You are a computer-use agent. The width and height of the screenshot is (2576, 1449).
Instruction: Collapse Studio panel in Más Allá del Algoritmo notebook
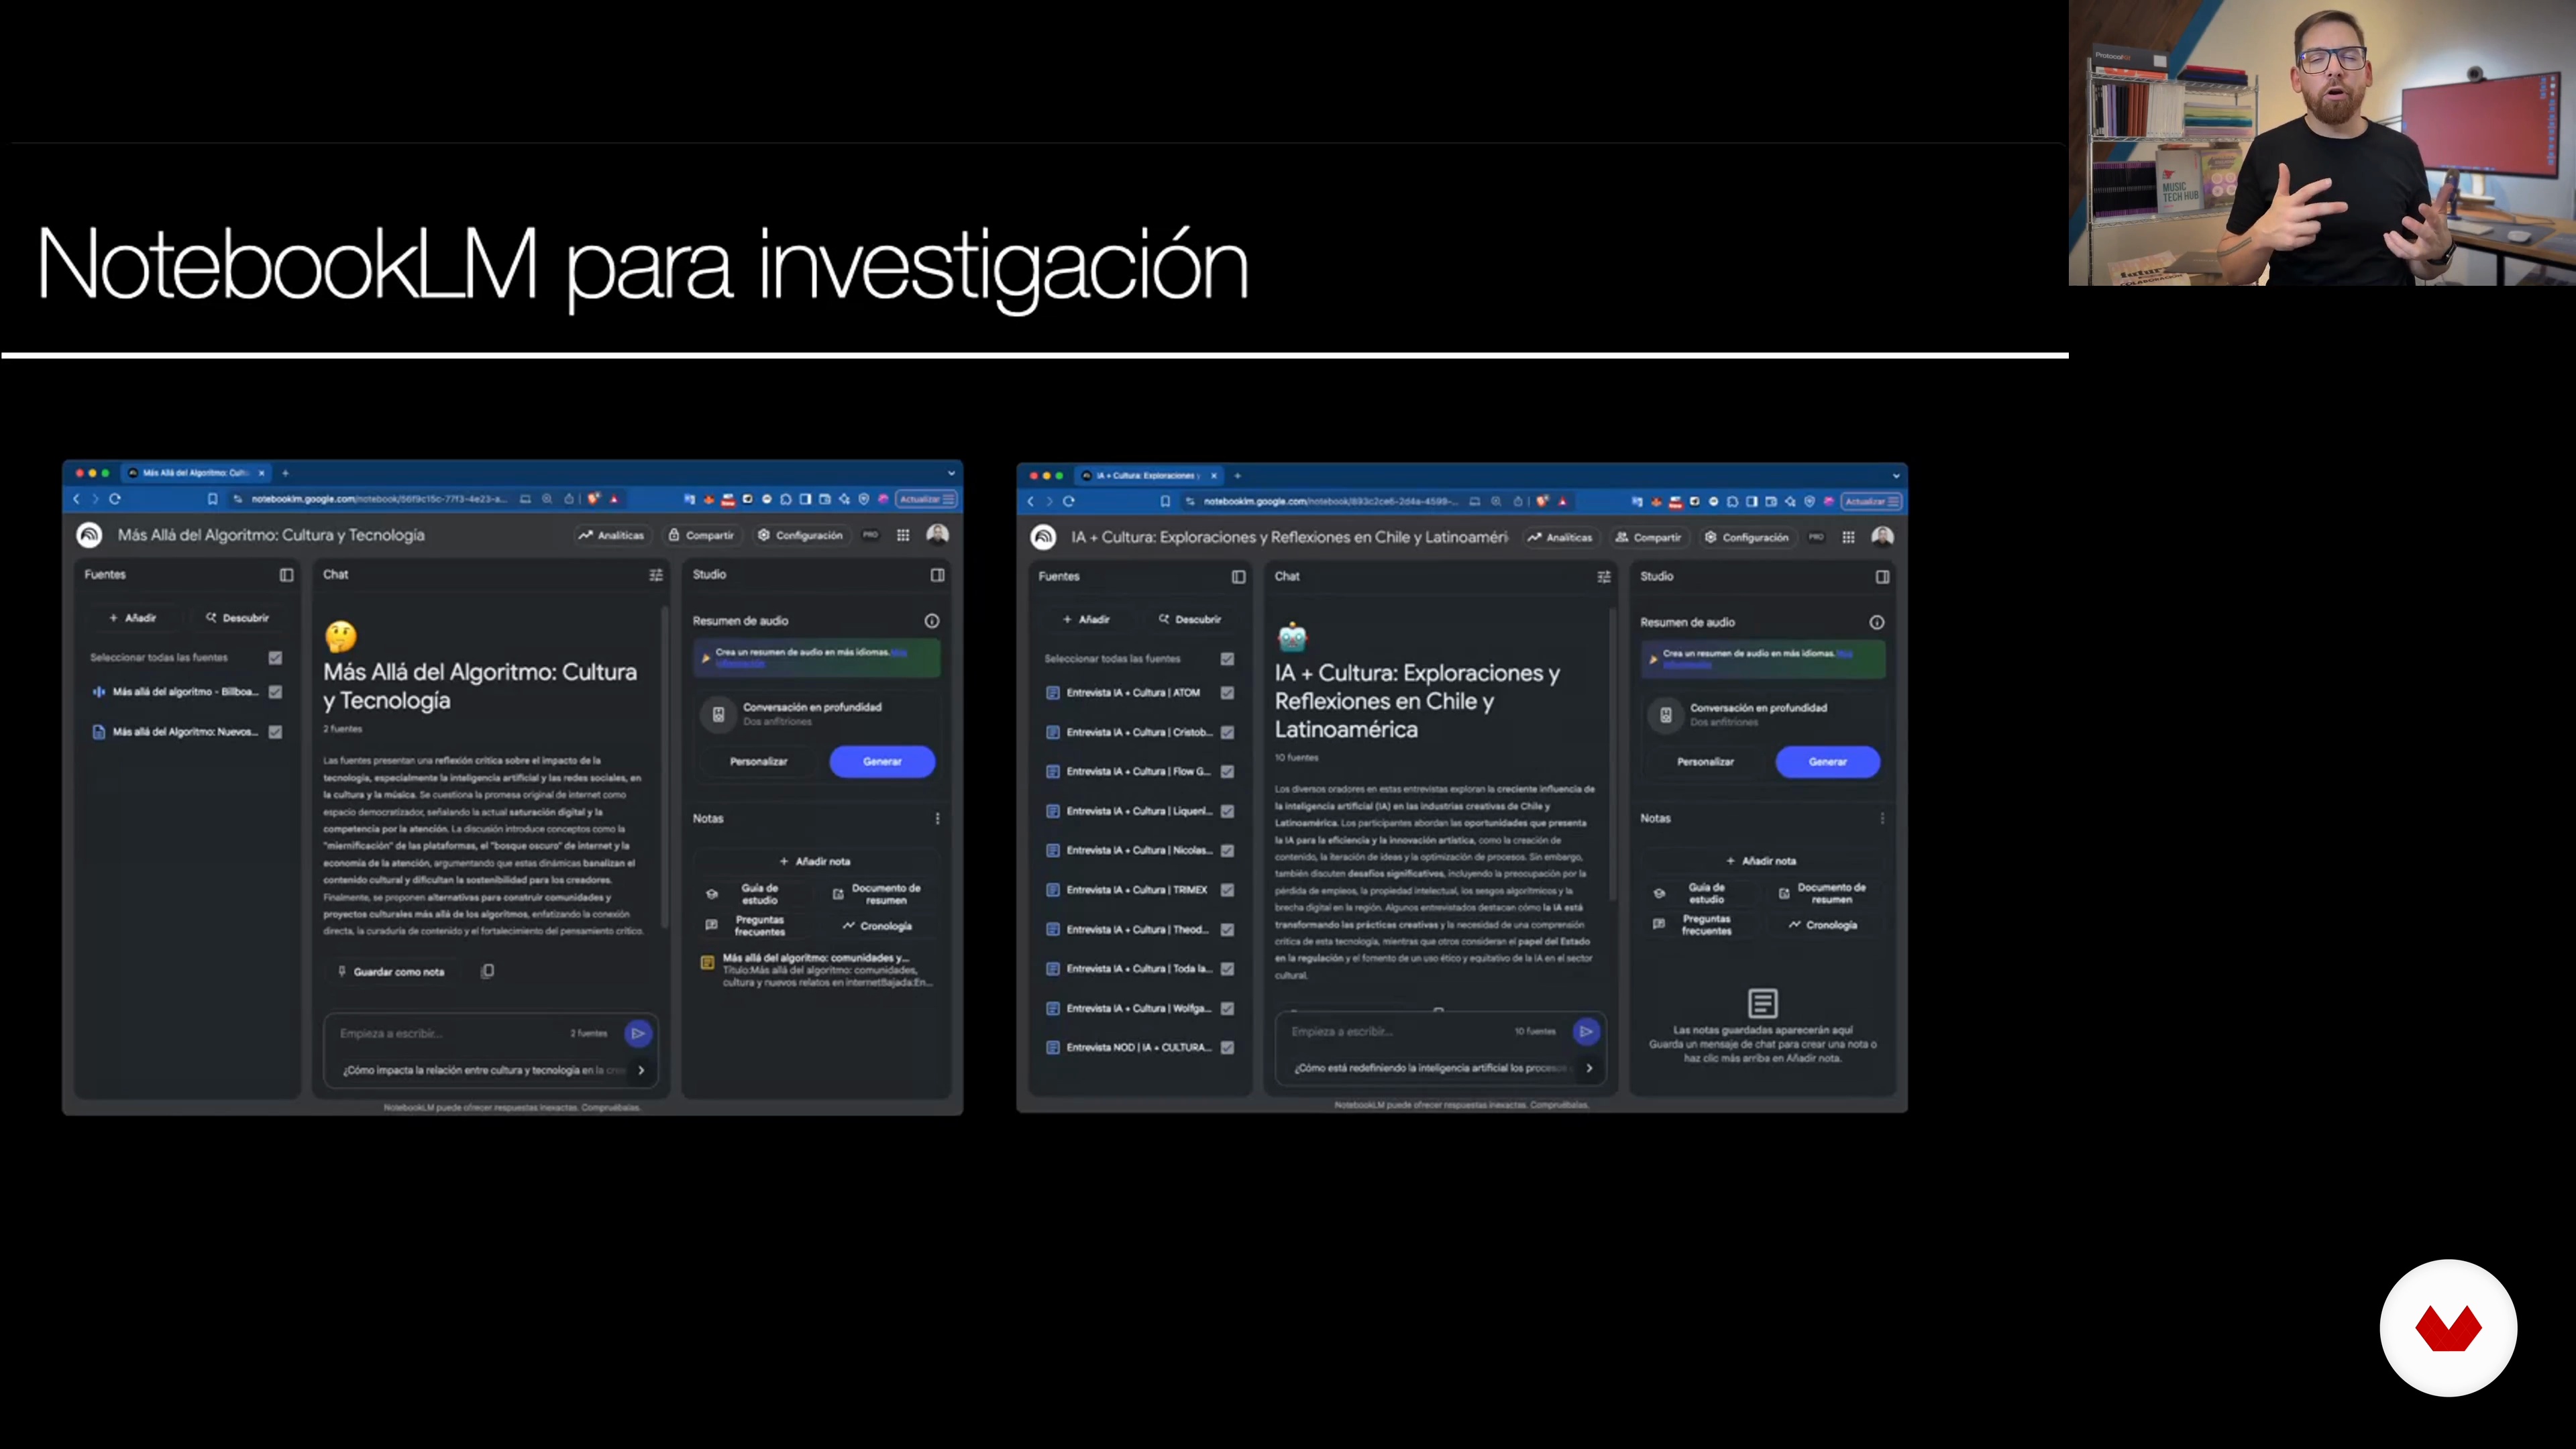click(937, 575)
